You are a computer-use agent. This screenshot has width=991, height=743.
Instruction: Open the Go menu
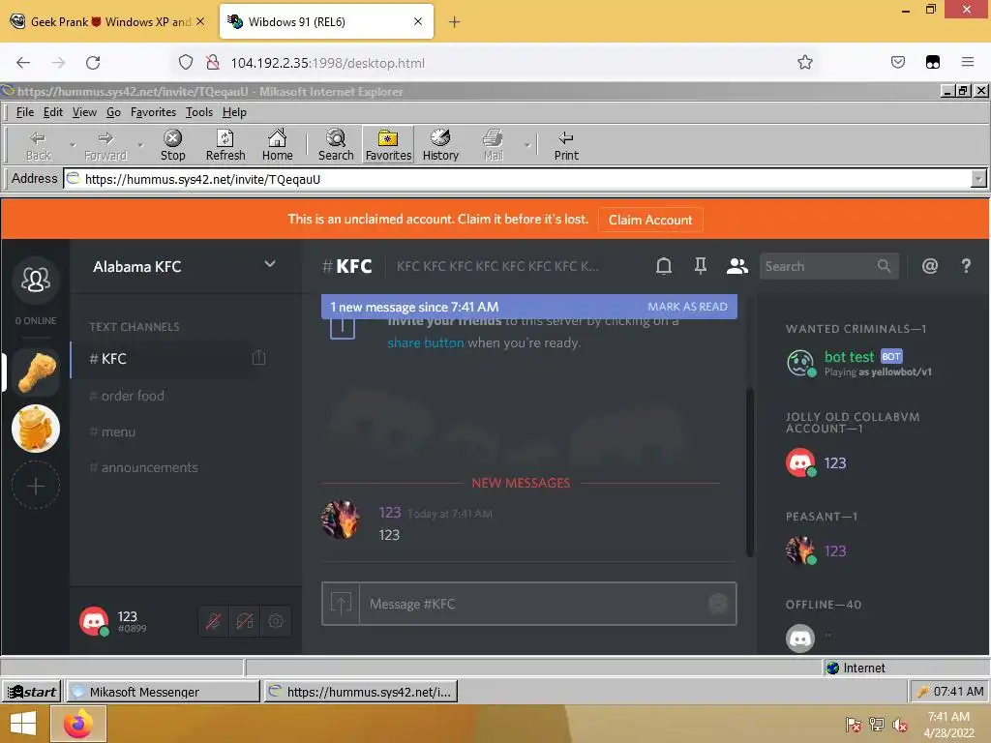click(113, 112)
